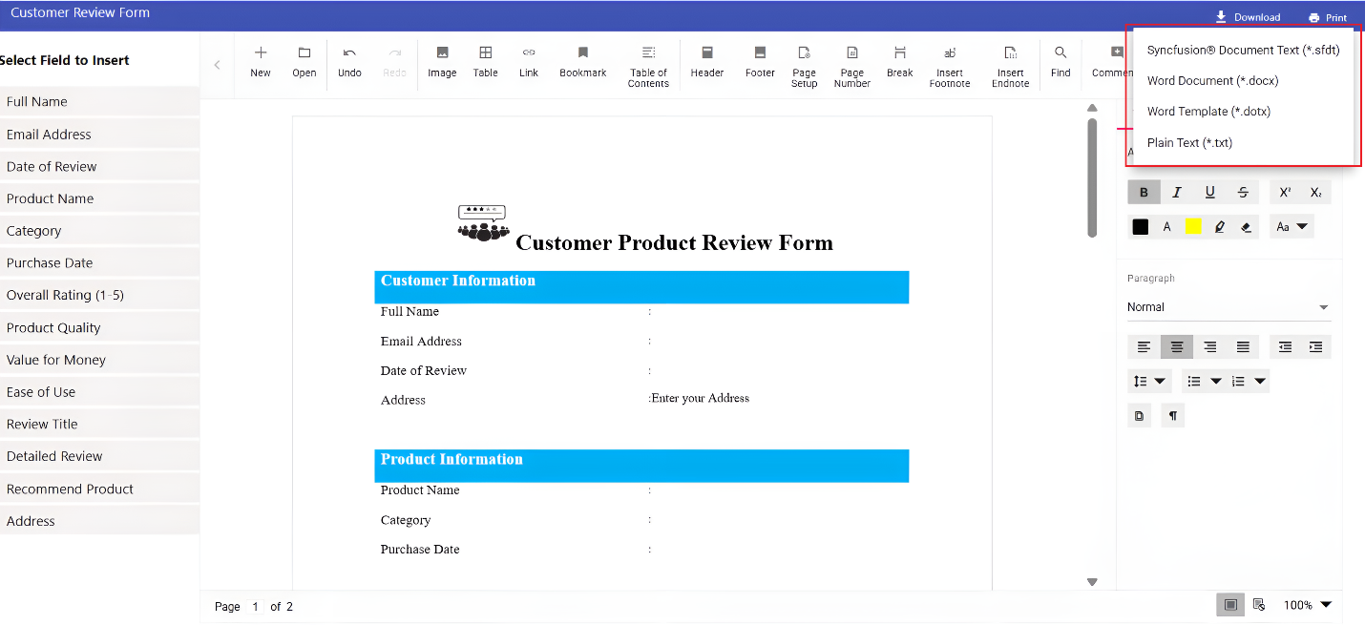Toggle Superscript formatting
The width and height of the screenshot is (1365, 625).
(x=1285, y=192)
